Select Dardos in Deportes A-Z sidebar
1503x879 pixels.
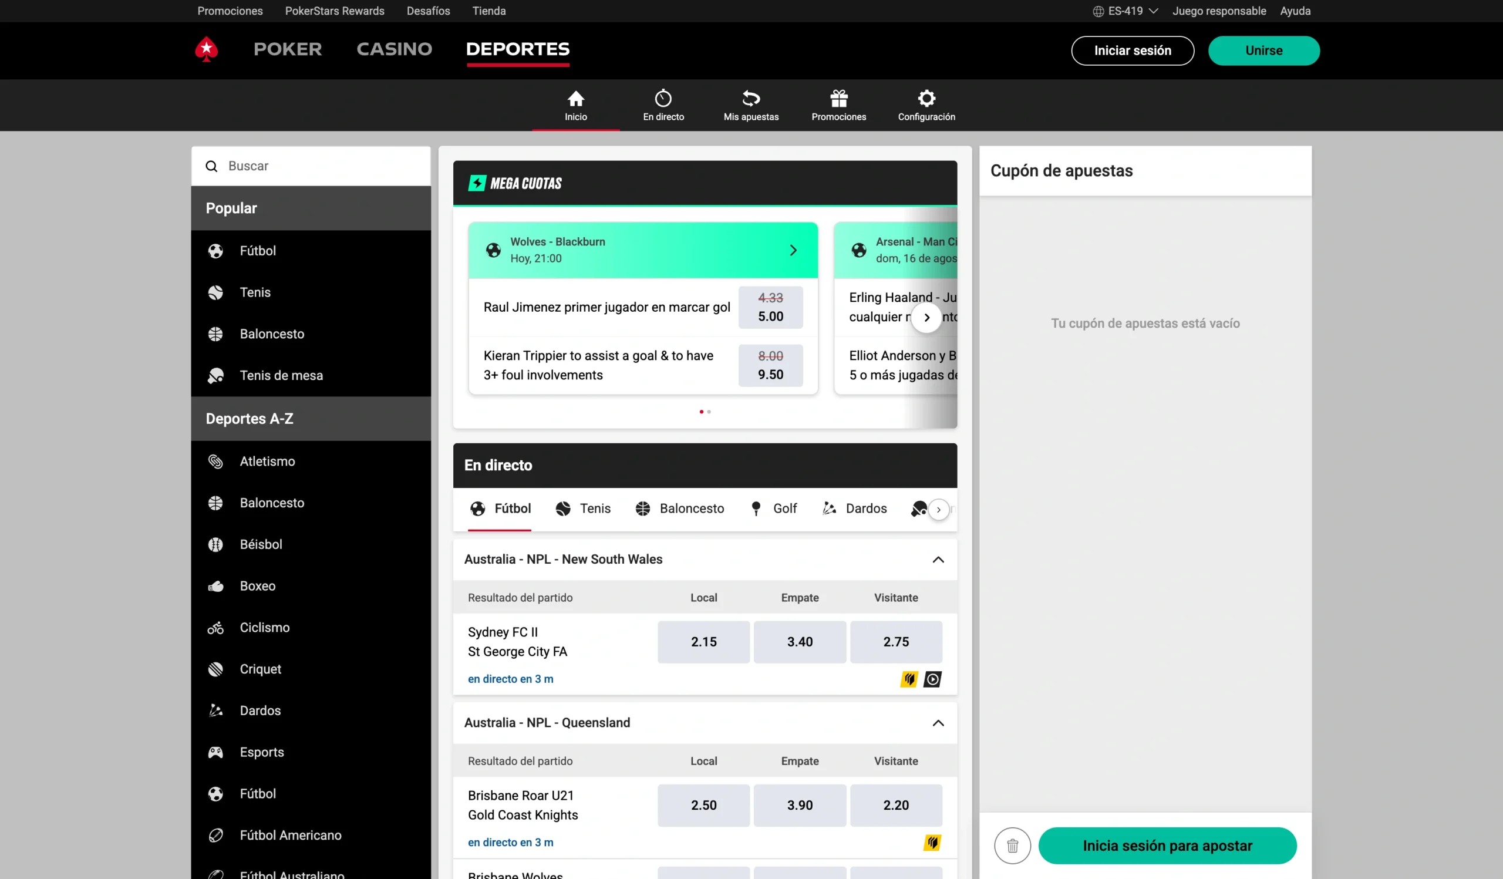311,710
